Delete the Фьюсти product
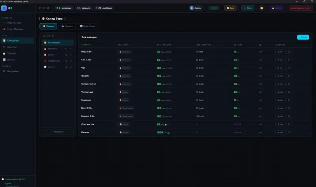316x187 pixels. [289, 76]
